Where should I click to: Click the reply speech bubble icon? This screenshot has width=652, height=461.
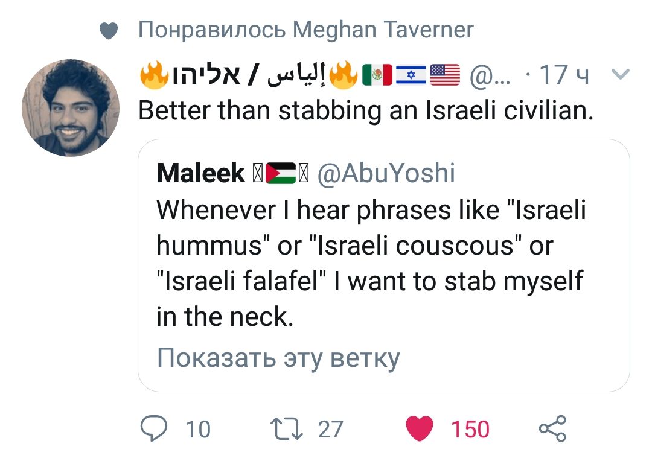(x=153, y=429)
